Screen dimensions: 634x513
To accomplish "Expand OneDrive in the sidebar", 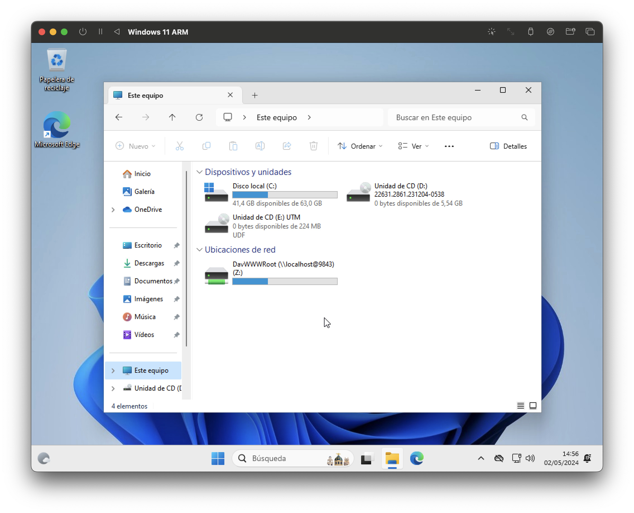I will pos(113,210).
